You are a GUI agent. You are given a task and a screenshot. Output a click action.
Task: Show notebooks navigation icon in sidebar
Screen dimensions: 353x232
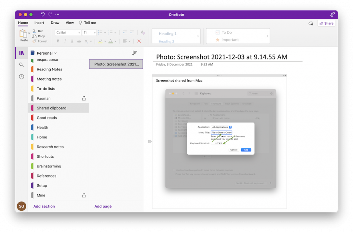coord(21,53)
